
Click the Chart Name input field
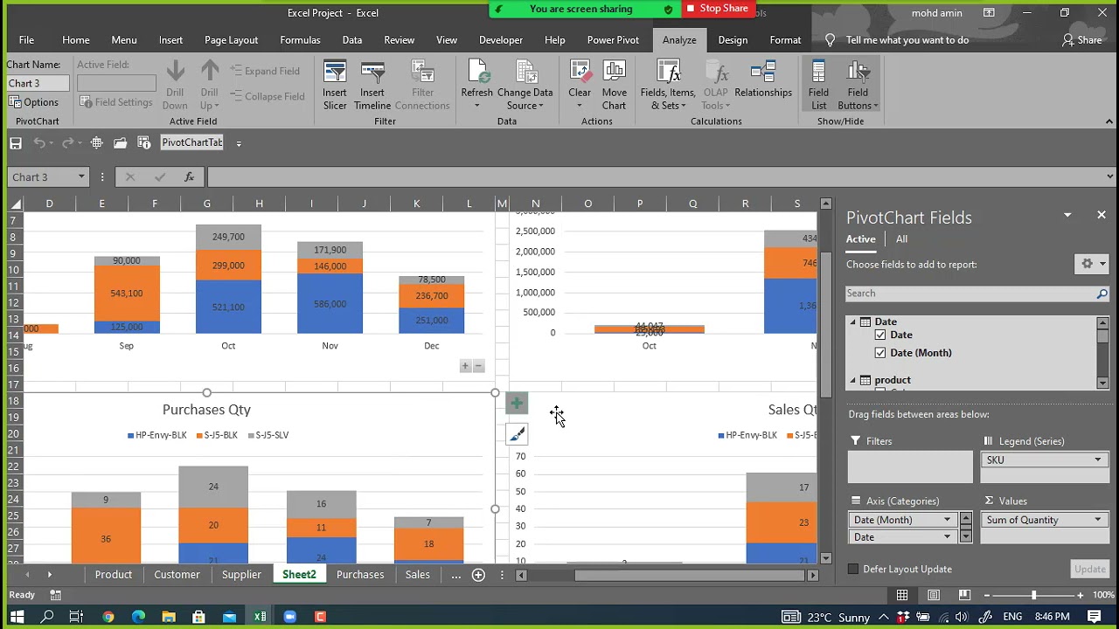click(38, 83)
